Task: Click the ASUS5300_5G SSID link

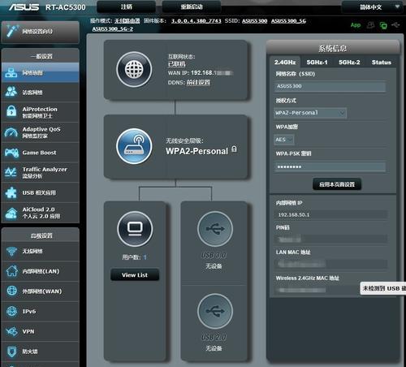Action: (x=288, y=21)
